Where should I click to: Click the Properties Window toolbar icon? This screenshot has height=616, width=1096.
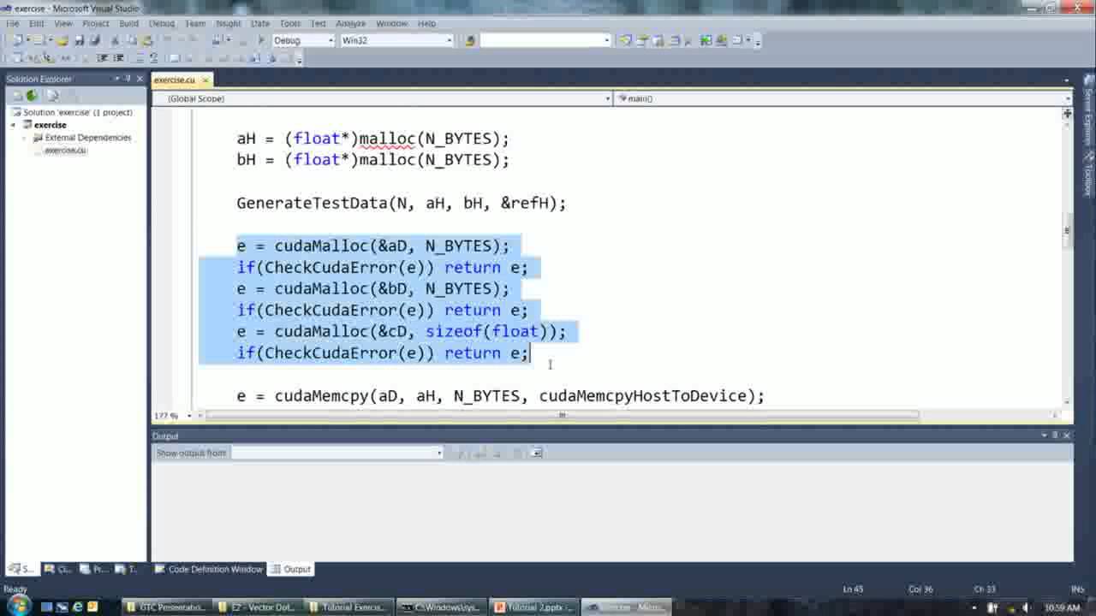[642, 40]
